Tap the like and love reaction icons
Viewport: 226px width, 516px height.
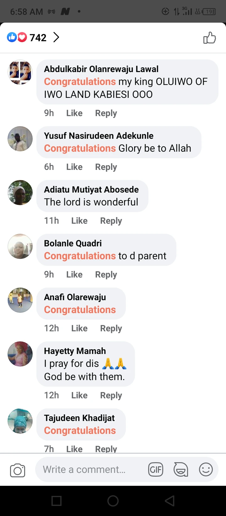[x=17, y=38]
